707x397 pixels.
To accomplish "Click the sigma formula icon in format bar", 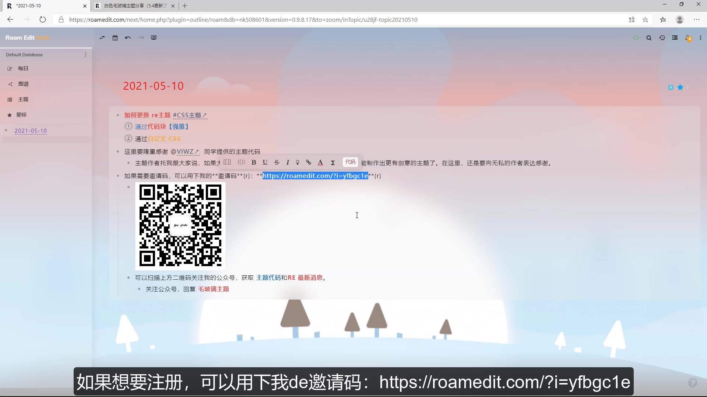I will tap(333, 162).
